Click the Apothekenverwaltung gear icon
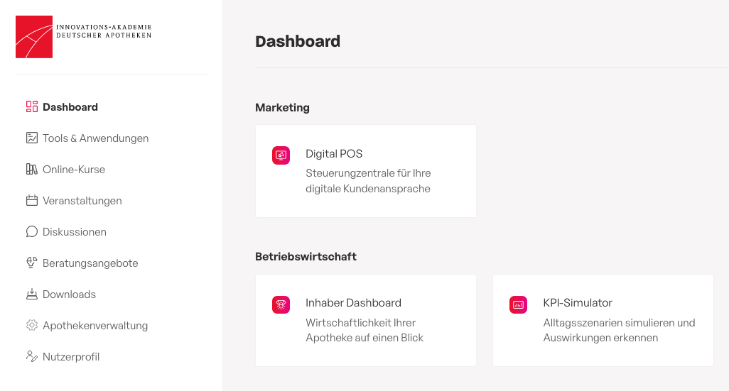729x391 pixels. [31, 325]
